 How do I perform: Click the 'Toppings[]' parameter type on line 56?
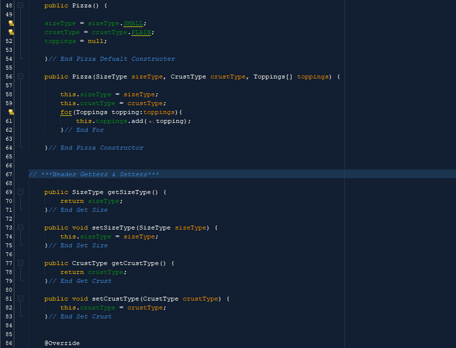(273, 77)
